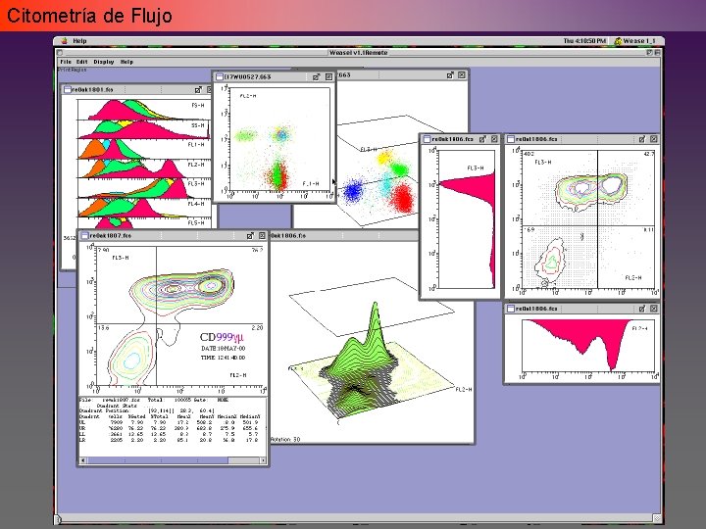Open the Apple menu icon
The image size is (706, 529).
[x=65, y=41]
